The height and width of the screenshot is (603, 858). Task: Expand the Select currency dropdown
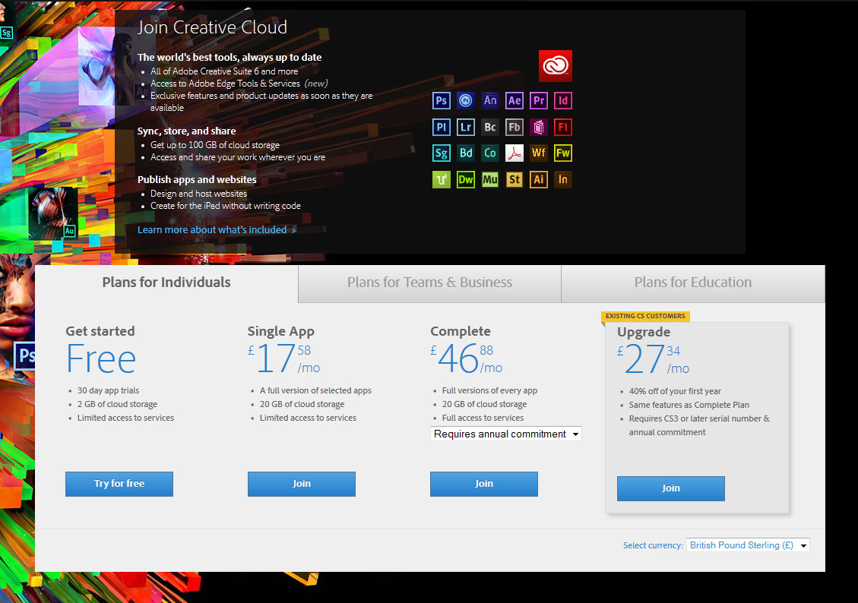748,545
